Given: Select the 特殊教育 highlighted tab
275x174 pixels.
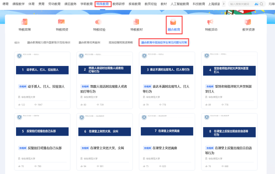Looking at the screenshot, I should coord(103,4).
